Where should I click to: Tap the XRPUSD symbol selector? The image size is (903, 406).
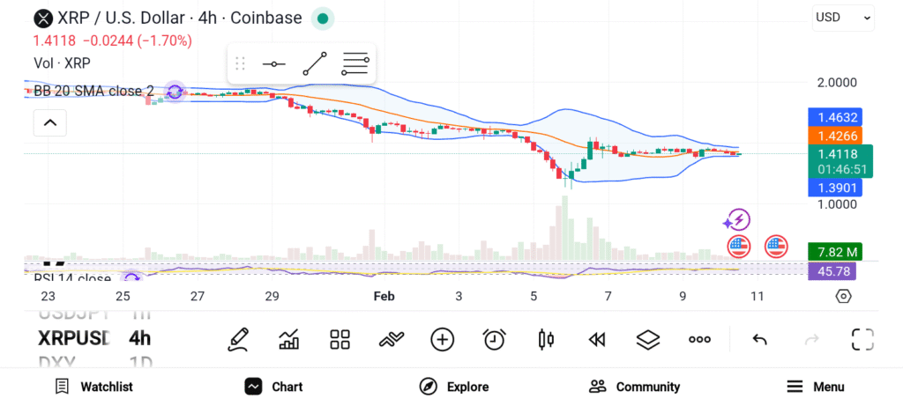pos(74,338)
